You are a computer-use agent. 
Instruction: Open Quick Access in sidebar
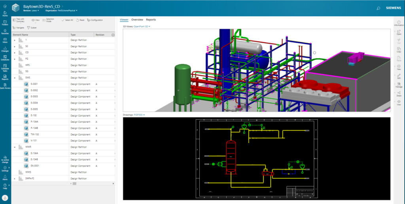pyautogui.click(x=5, y=86)
